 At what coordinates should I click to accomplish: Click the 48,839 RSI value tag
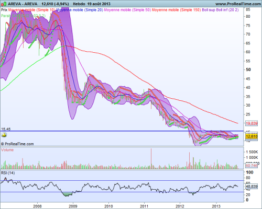[x=252, y=187]
